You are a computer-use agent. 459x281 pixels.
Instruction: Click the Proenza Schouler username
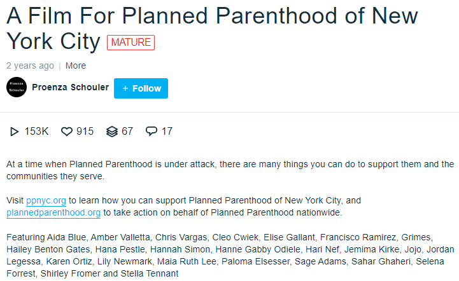click(x=71, y=87)
